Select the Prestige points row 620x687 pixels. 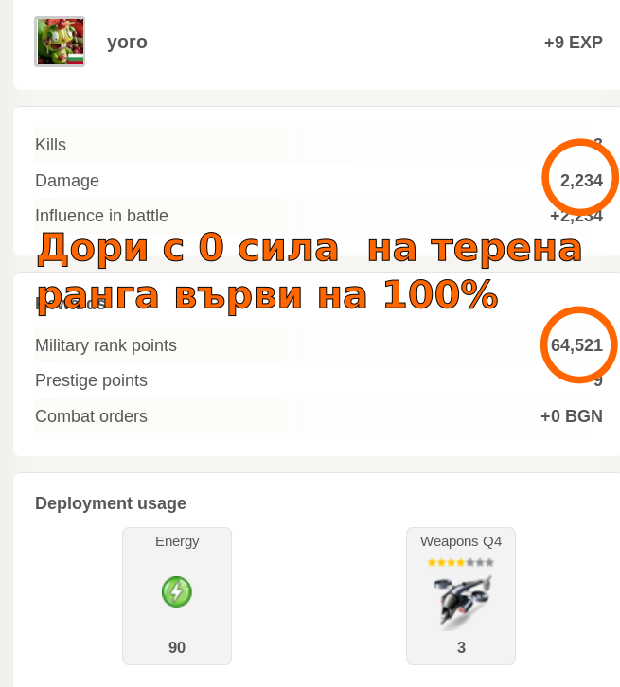319,380
